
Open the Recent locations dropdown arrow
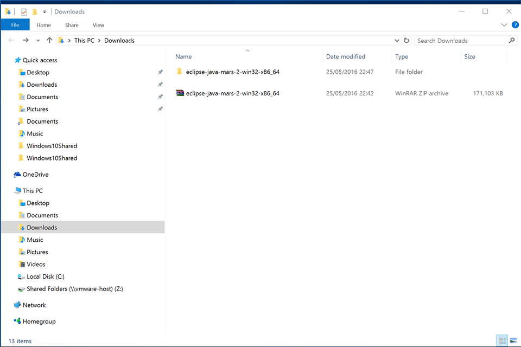pyautogui.click(x=38, y=41)
